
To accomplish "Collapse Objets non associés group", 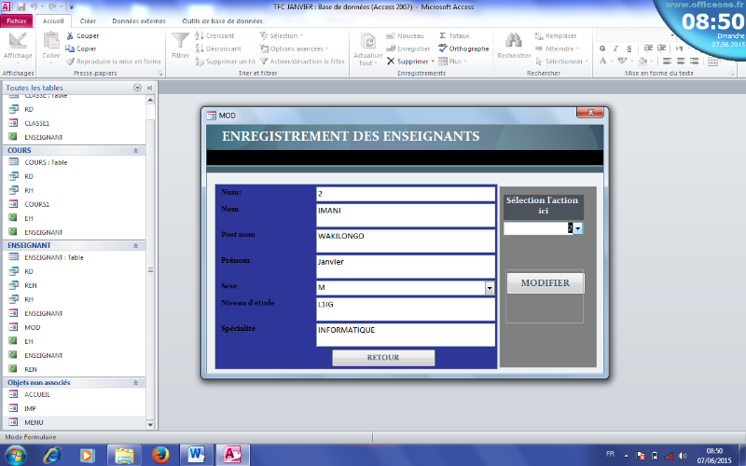I will [x=135, y=382].
